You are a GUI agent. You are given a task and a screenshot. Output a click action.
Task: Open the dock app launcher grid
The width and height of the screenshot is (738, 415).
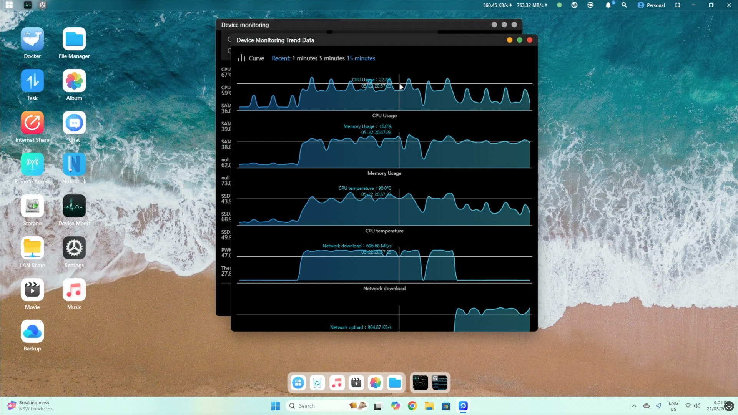coord(298,383)
